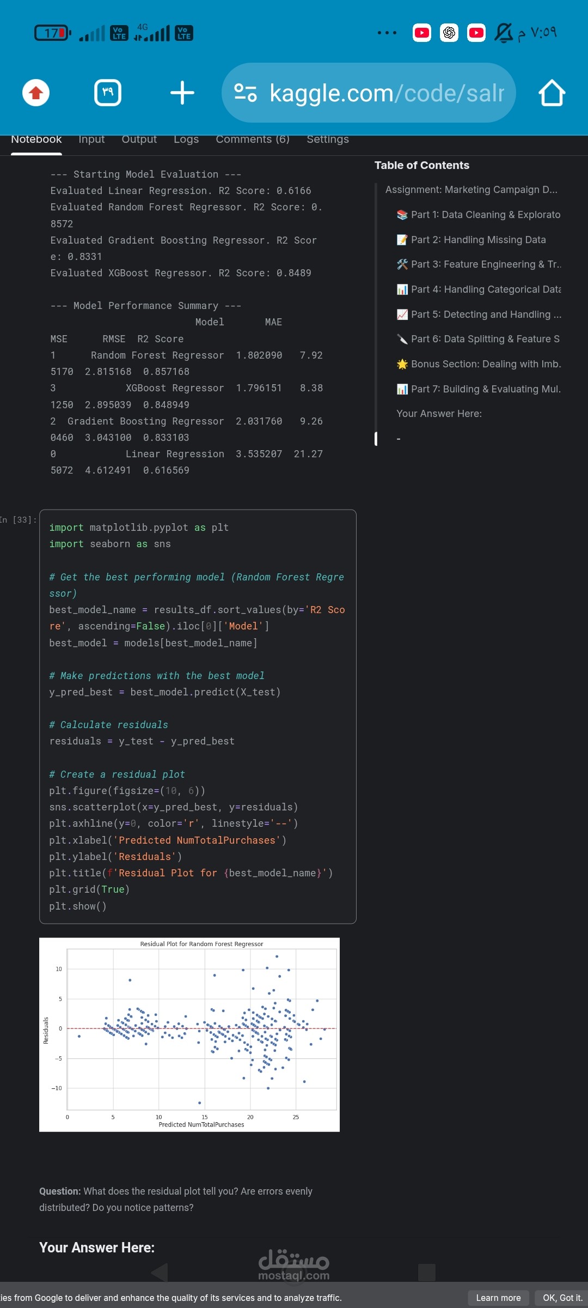Open the three-dot status overflow

[x=387, y=33]
